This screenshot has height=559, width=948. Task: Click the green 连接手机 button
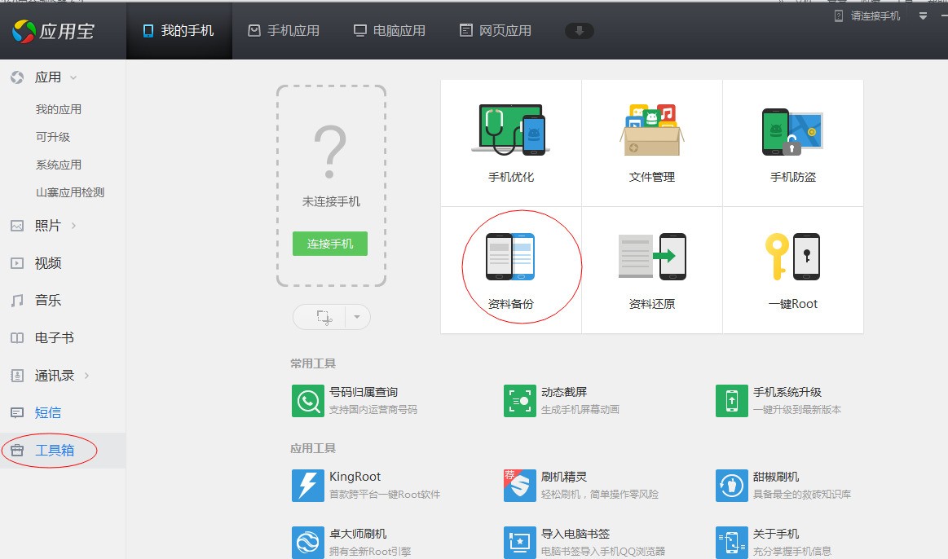coord(330,244)
